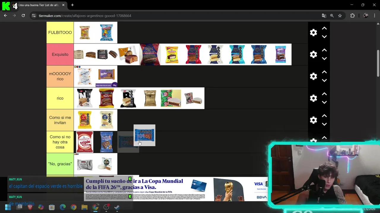Screen dimensions: 380x213
Task: Select Milka alfajor in mOOOOOY rico row
Action: [106, 76]
